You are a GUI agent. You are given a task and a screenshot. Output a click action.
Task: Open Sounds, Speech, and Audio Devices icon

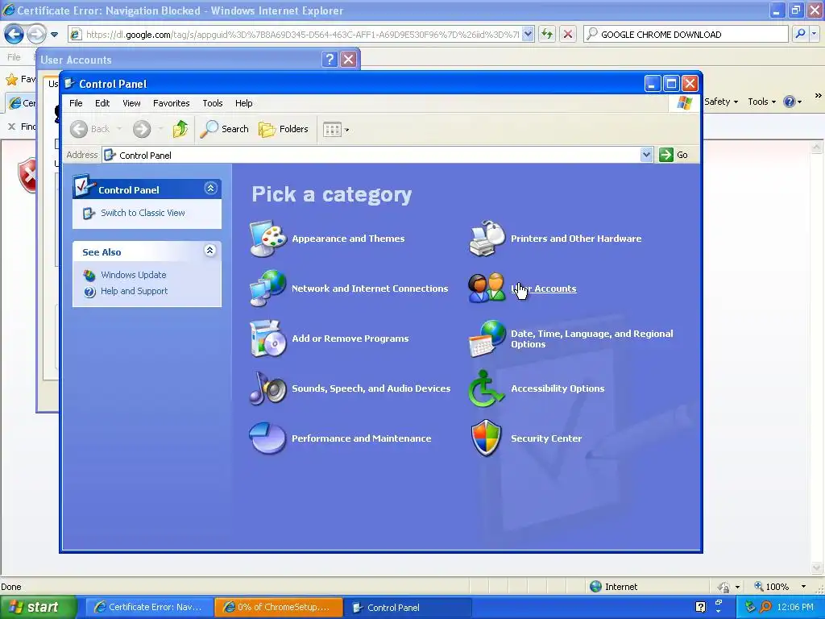(x=267, y=388)
